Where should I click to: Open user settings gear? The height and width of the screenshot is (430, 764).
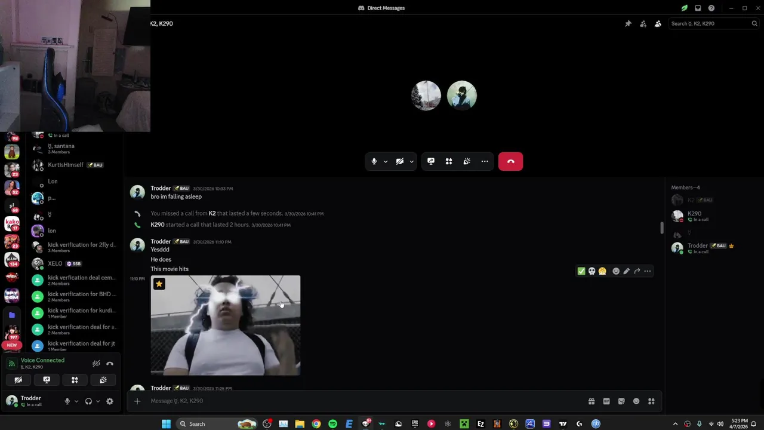pyautogui.click(x=110, y=401)
